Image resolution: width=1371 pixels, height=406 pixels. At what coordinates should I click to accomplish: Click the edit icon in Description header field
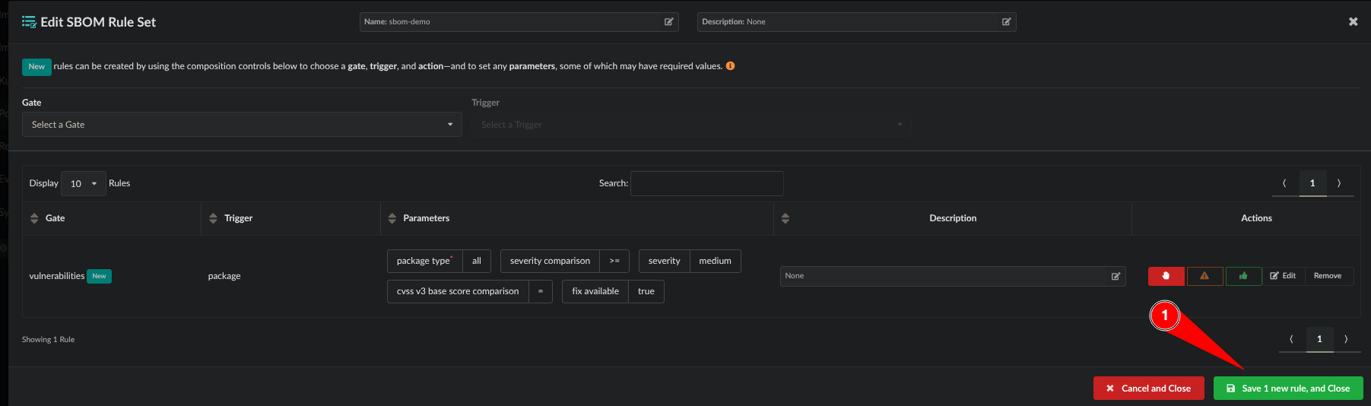tap(1006, 22)
